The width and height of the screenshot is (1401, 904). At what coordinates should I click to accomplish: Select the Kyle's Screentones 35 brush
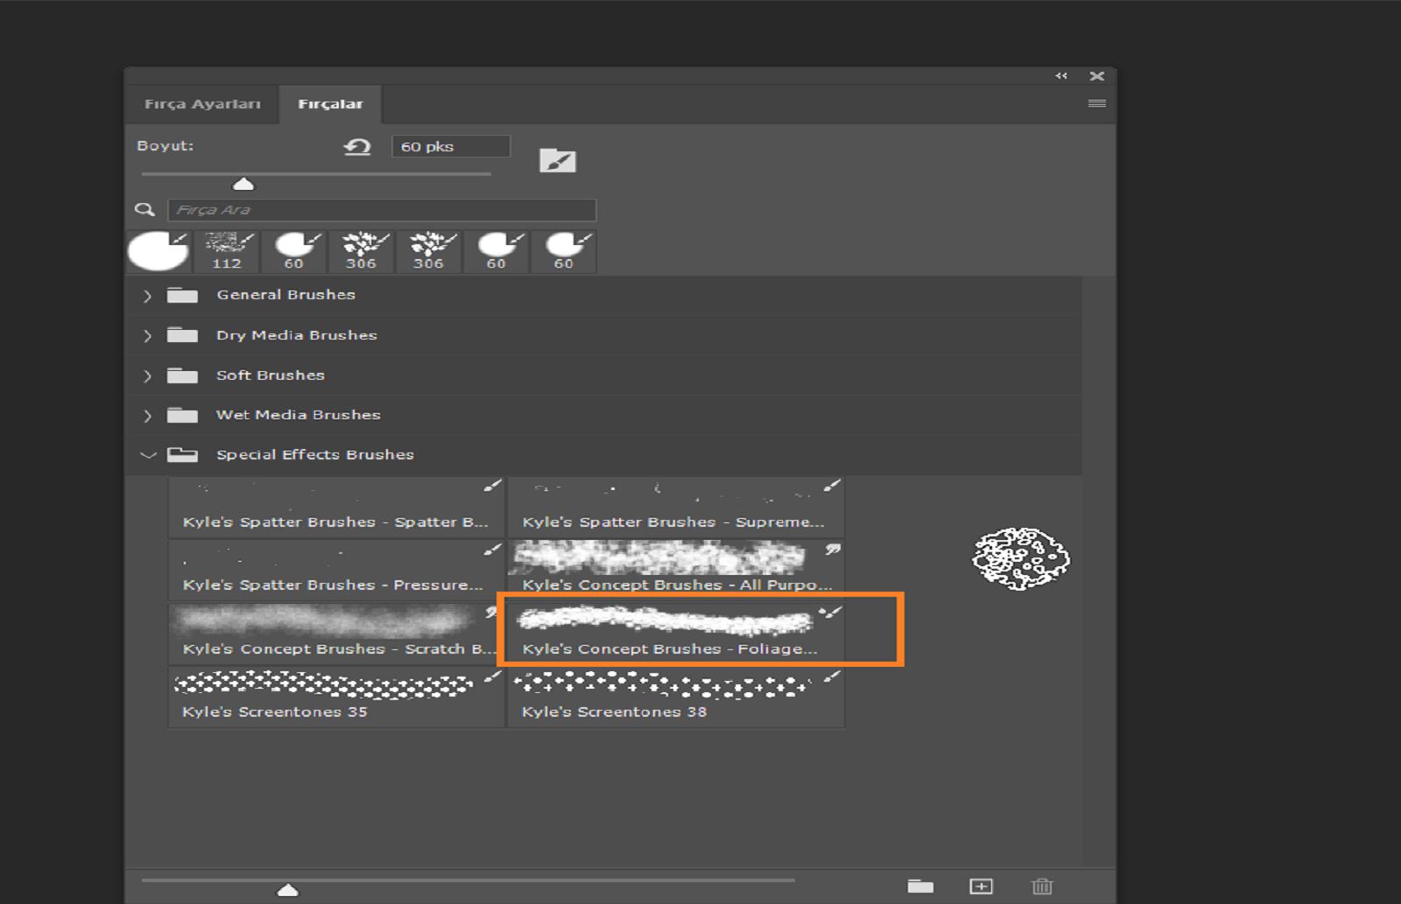pos(336,697)
